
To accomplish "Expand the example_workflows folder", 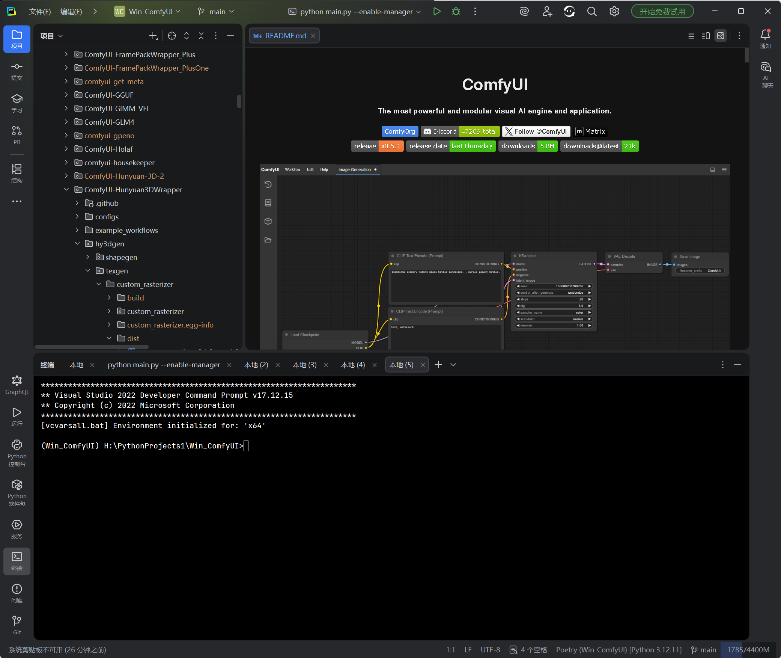I will [x=77, y=230].
